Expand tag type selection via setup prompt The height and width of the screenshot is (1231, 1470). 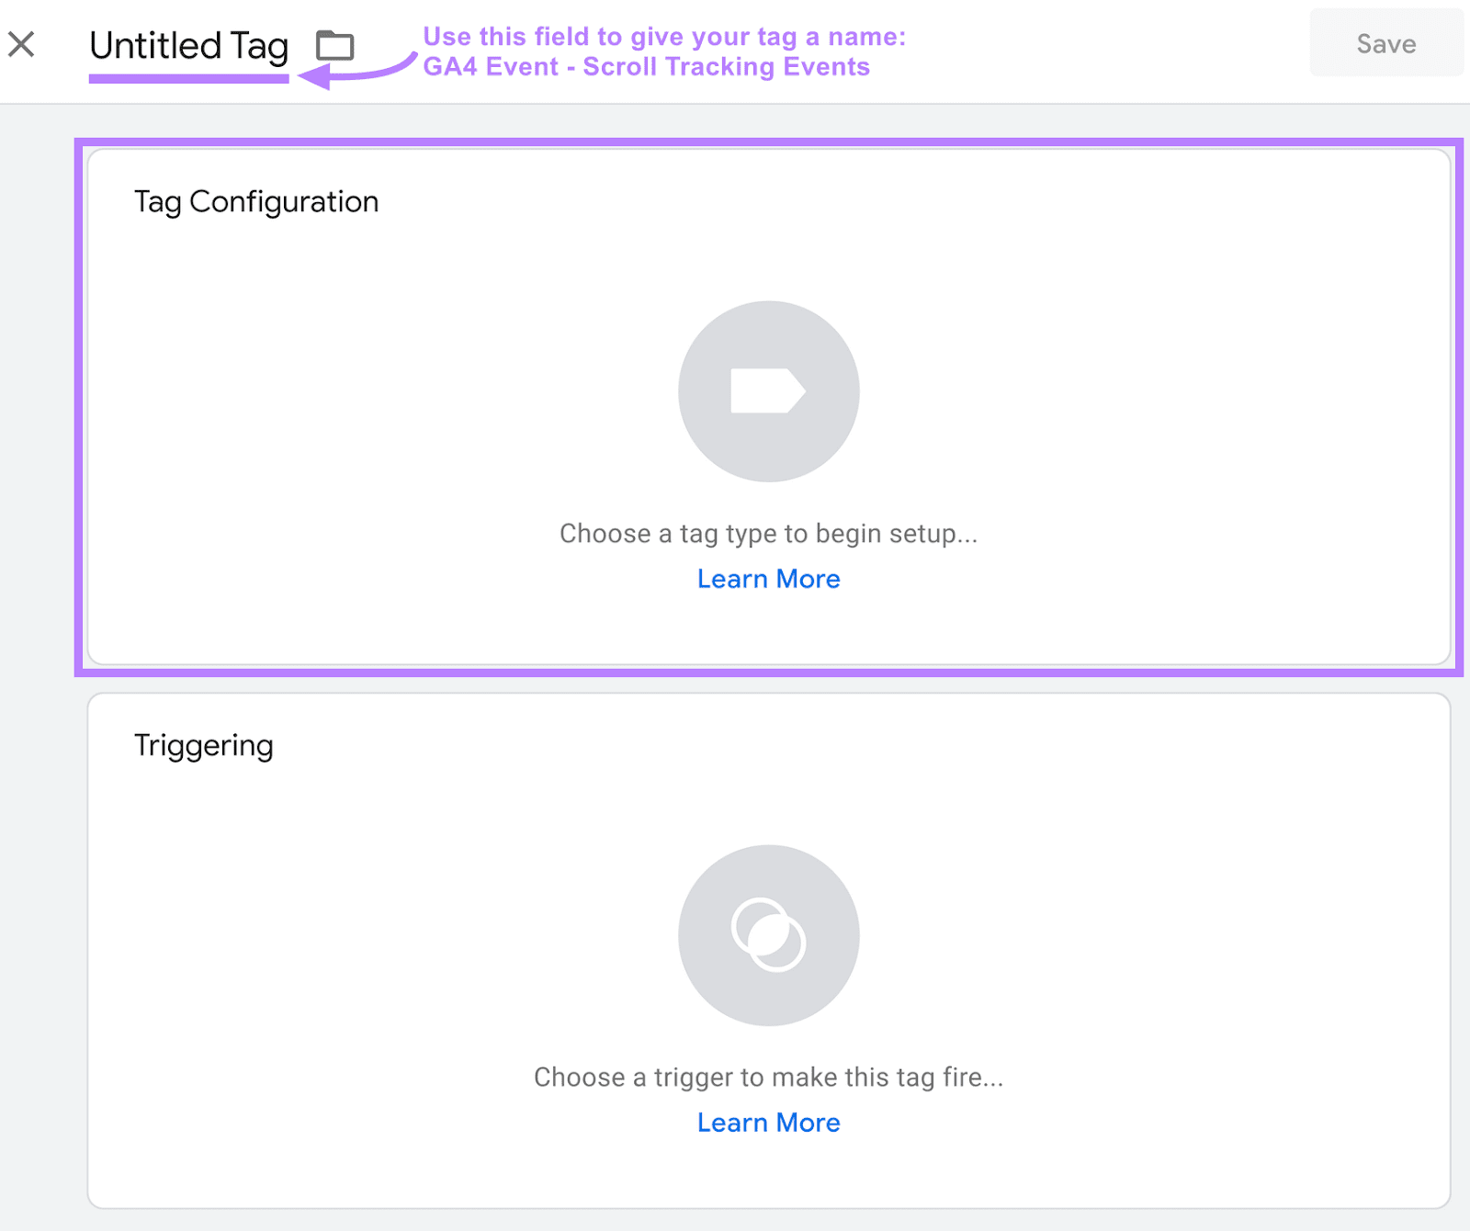pos(768,533)
